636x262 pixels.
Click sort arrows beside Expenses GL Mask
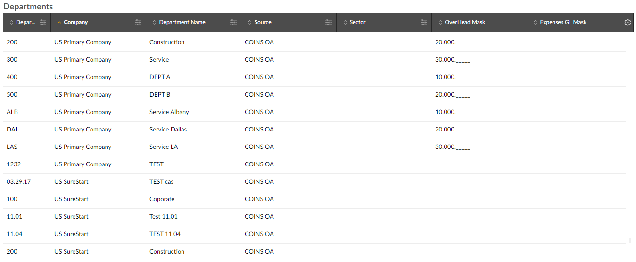coord(535,22)
